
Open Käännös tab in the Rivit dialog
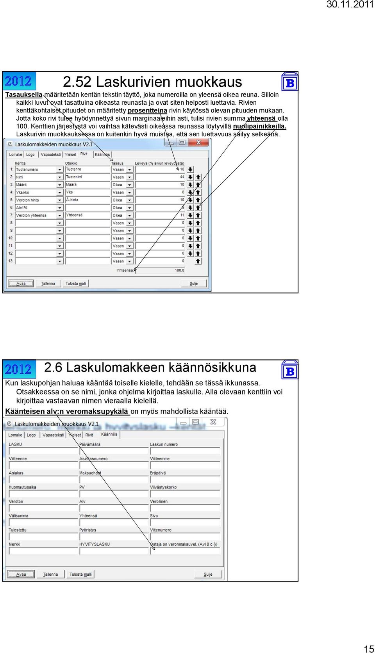(102, 155)
